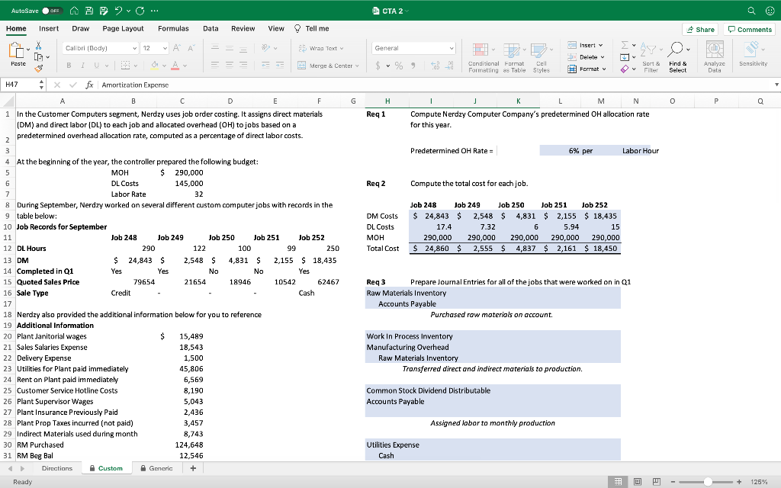Adjust the zoom slider in status bar

tap(708, 482)
